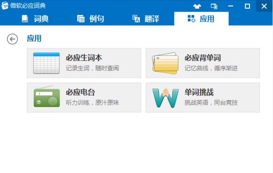Viewport: 273px width, 173px height.
Task: Go back with the circular arrow button
Action: 12,39
